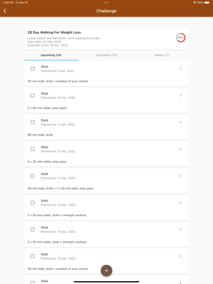The image size is (213, 284).
Task: Check the 9 Apr walk checkbox
Action: [33, 69]
